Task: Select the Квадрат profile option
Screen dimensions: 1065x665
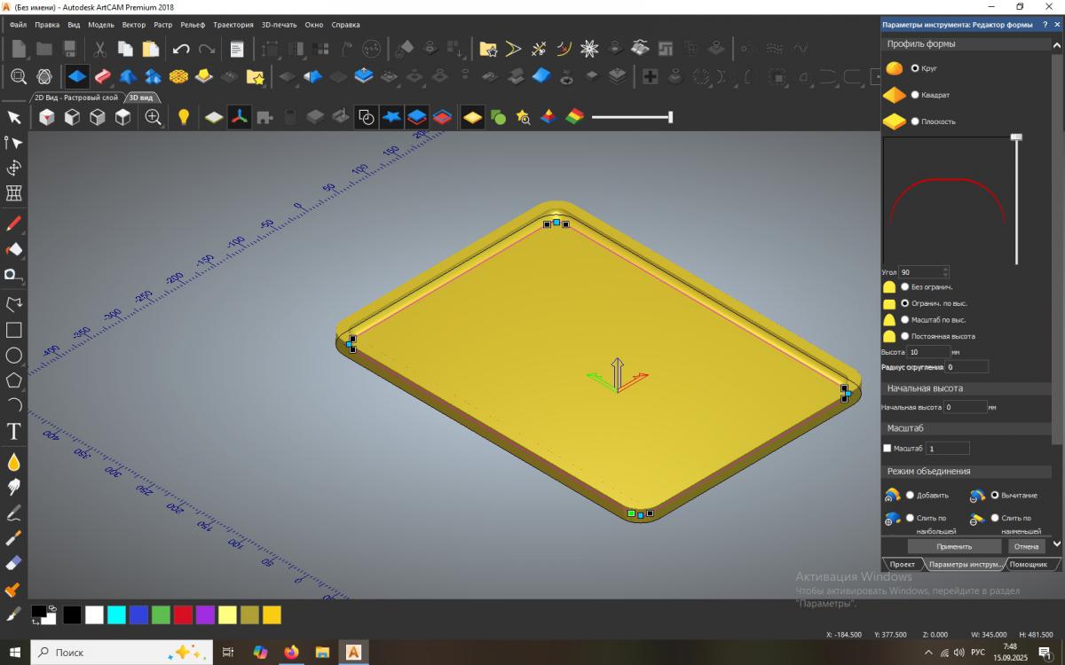Action: pos(915,95)
